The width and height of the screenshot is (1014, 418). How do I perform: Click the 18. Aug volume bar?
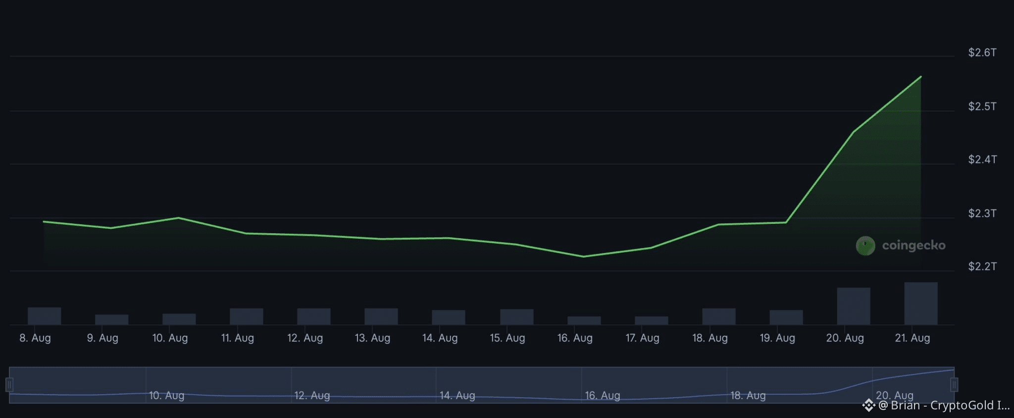point(719,316)
